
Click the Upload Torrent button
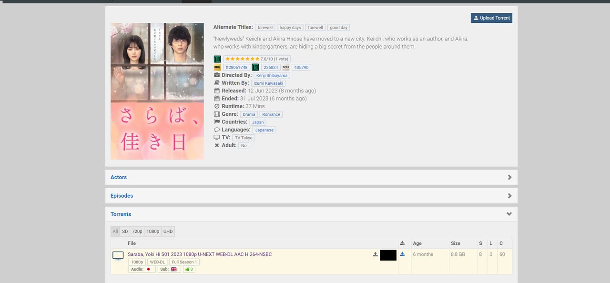coord(491,18)
